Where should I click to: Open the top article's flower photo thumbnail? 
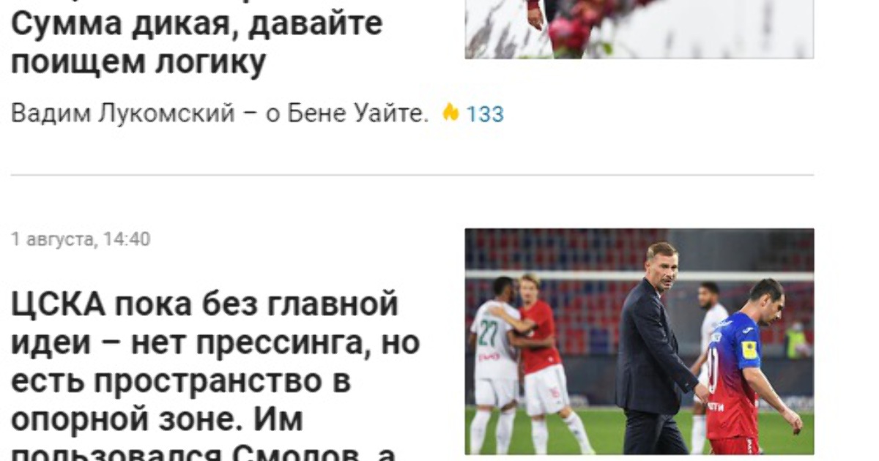click(x=639, y=29)
